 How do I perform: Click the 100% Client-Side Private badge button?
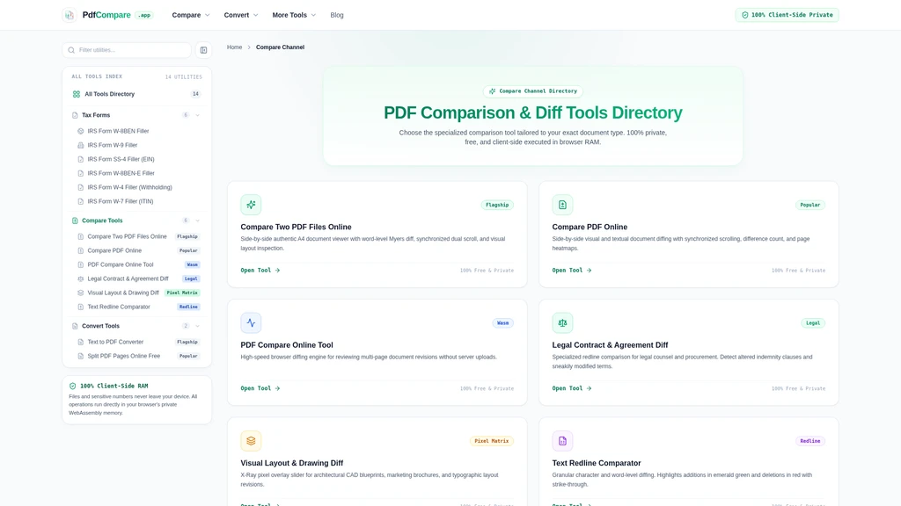[x=787, y=15]
